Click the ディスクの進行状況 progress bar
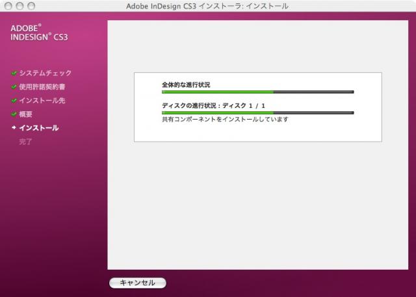Image resolution: width=416 pixels, height=297 pixels. pyautogui.click(x=258, y=112)
